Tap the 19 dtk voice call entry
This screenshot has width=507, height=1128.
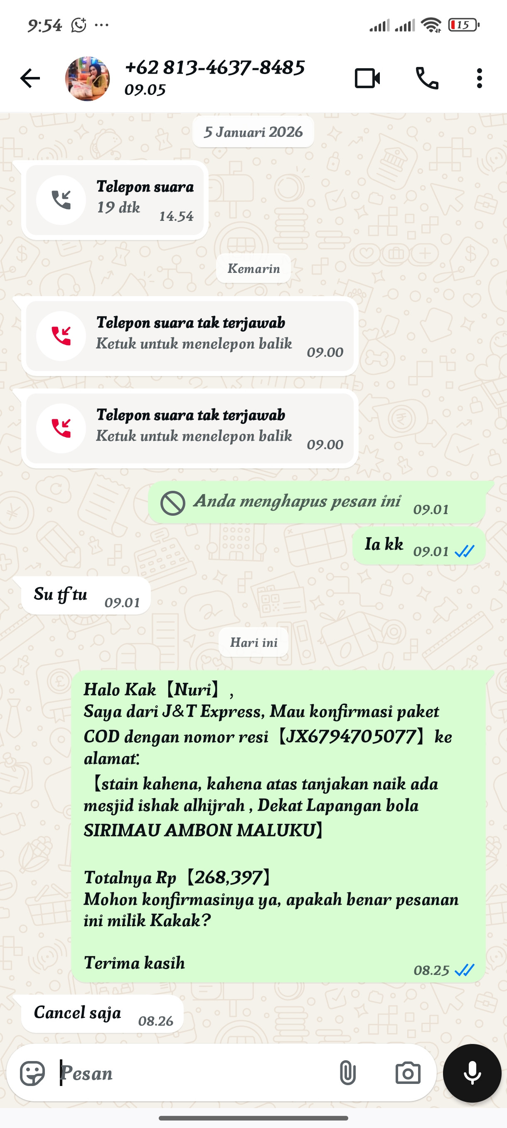[115, 200]
